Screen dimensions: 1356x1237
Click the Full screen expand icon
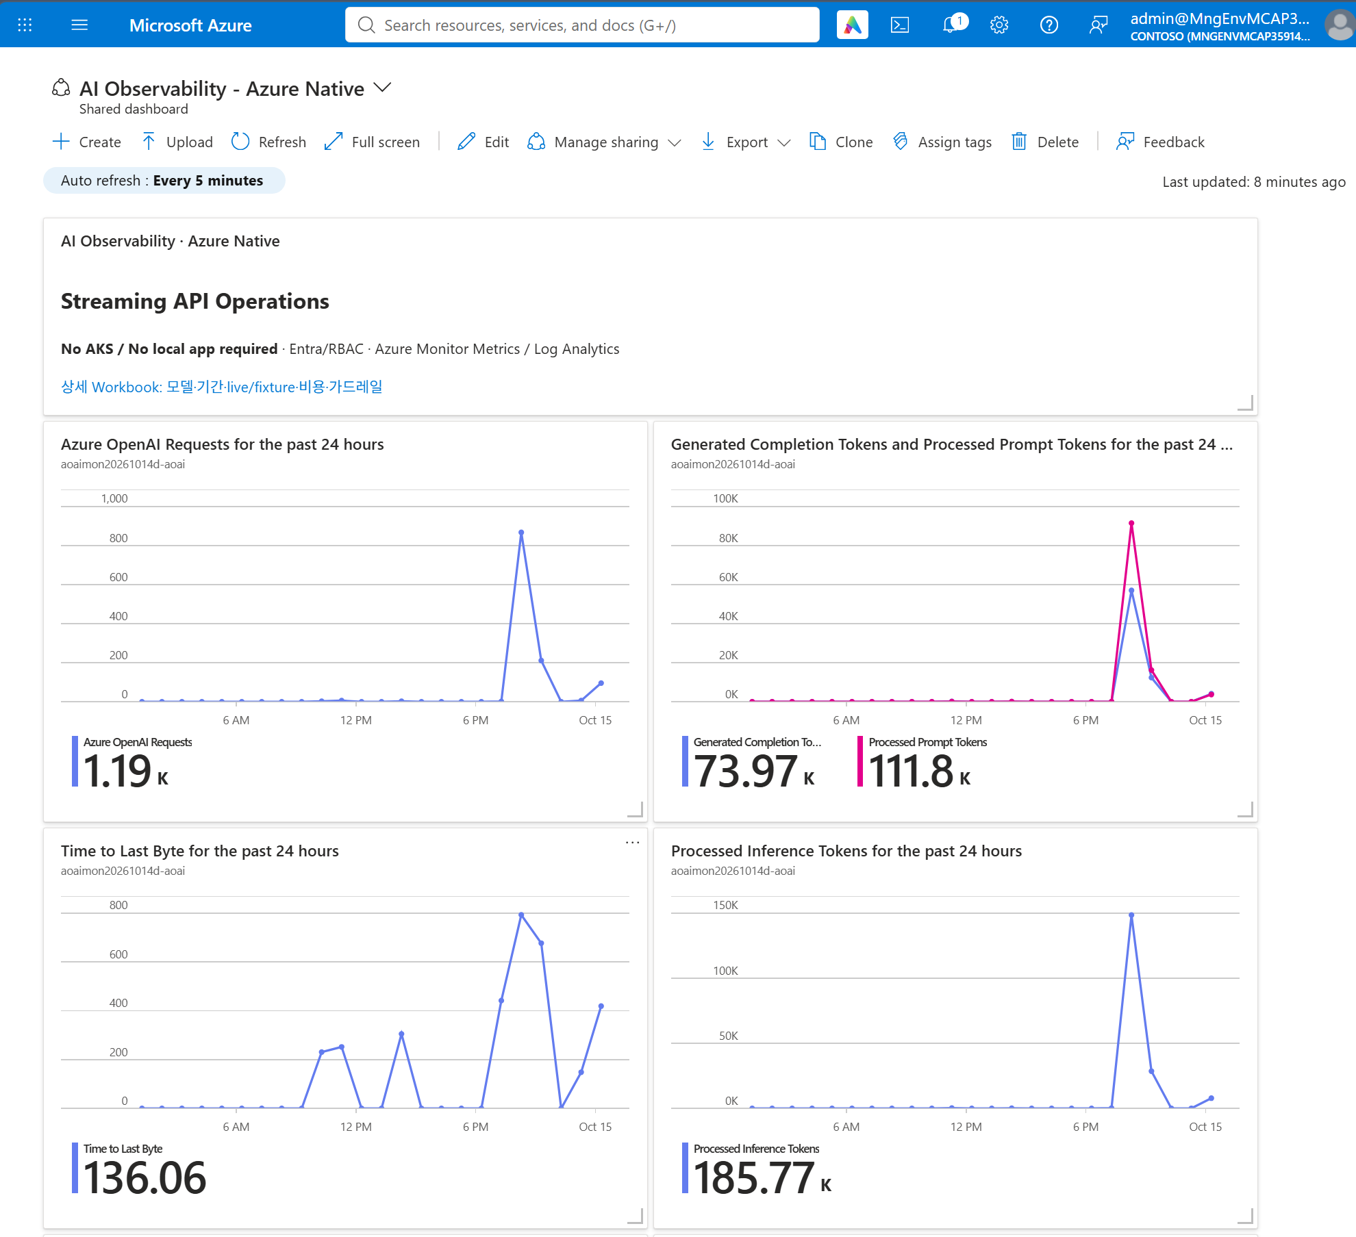(334, 142)
